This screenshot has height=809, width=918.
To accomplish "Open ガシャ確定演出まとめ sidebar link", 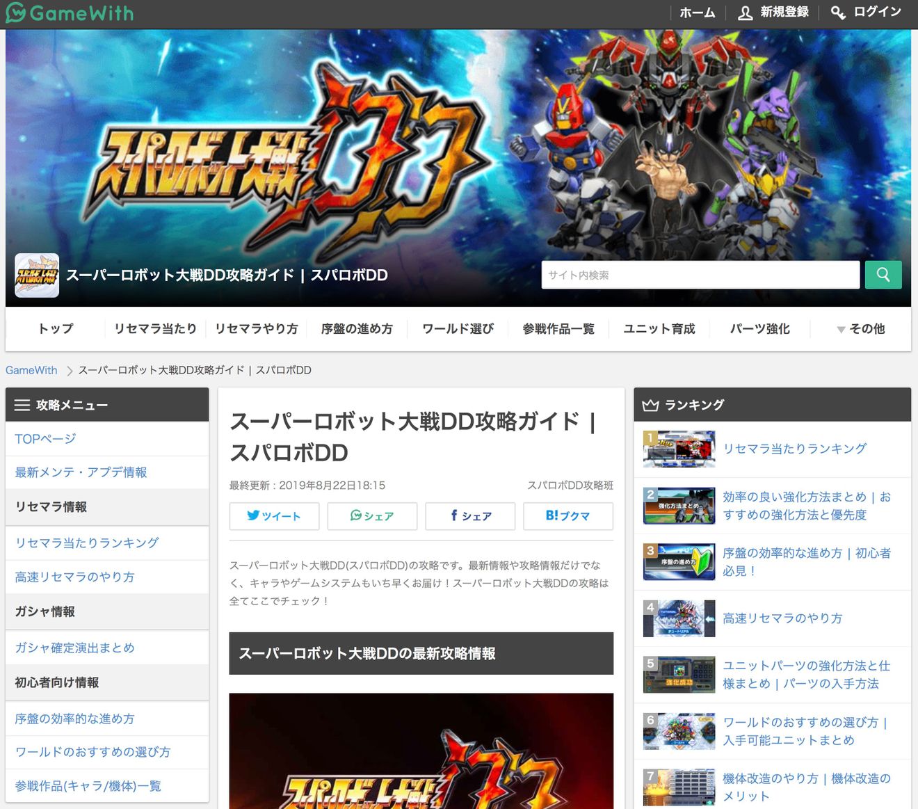I will (x=107, y=648).
